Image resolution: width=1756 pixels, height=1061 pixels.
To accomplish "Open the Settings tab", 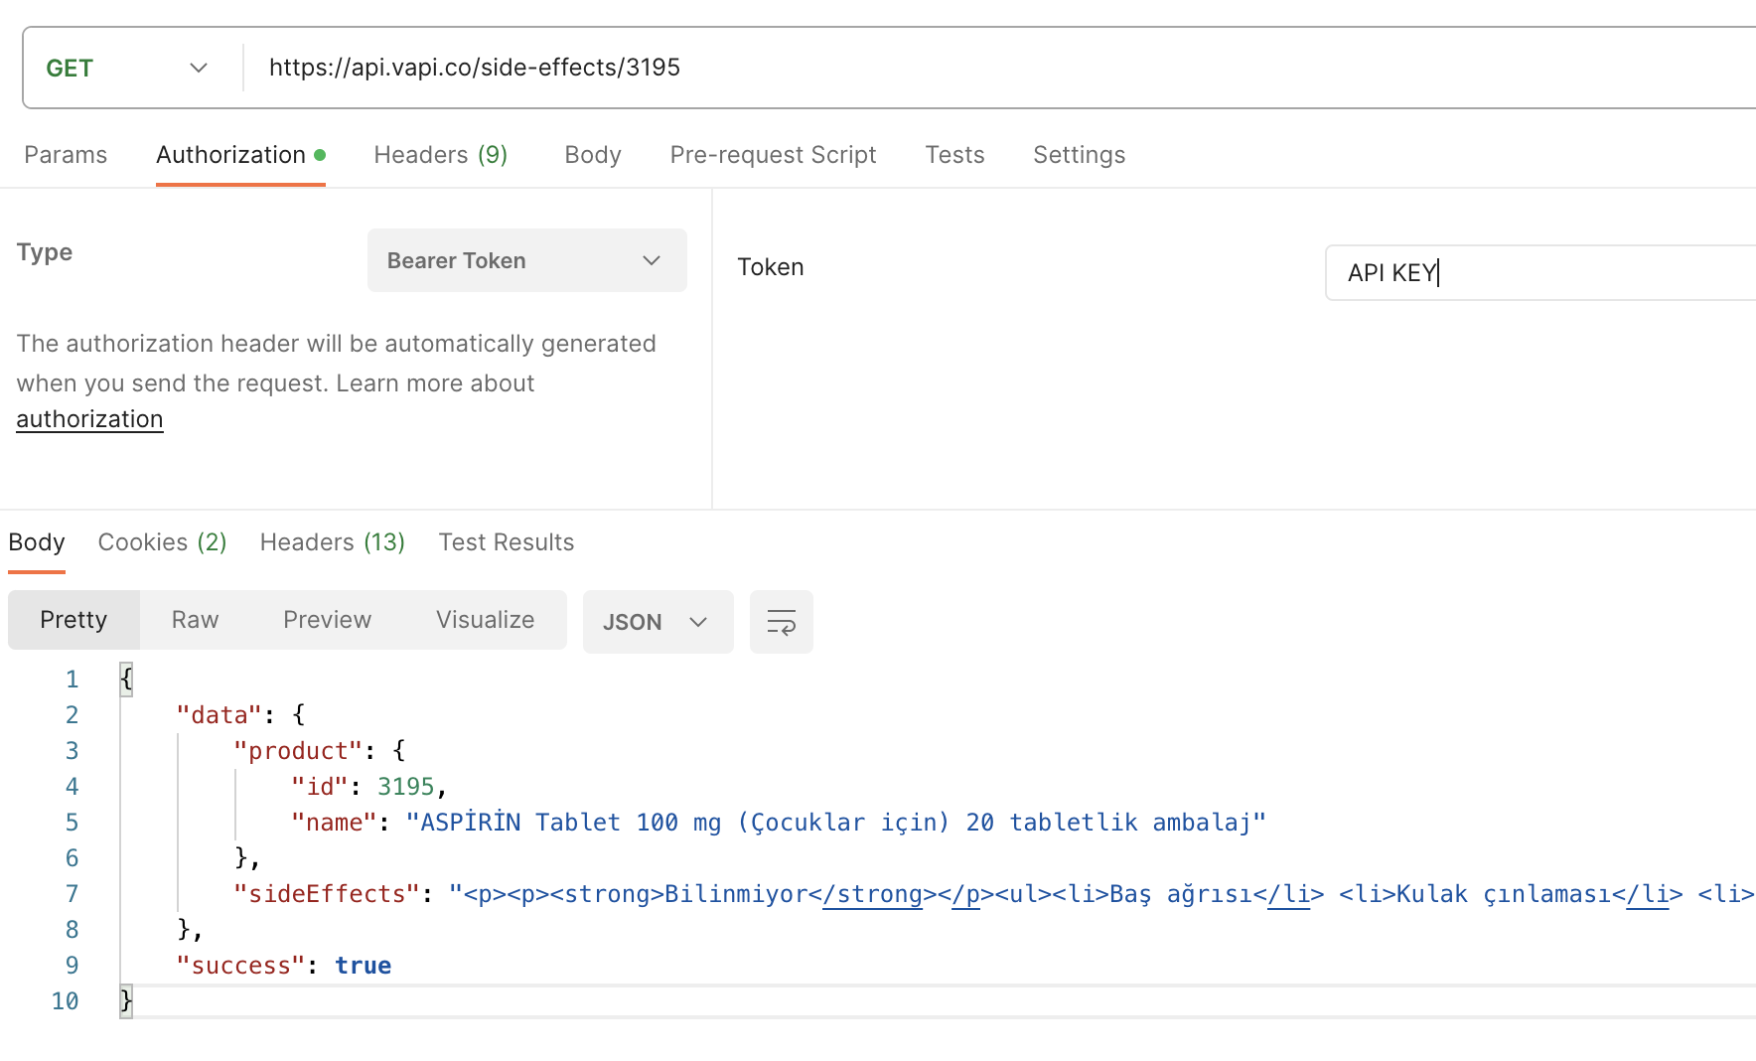I will tap(1079, 155).
